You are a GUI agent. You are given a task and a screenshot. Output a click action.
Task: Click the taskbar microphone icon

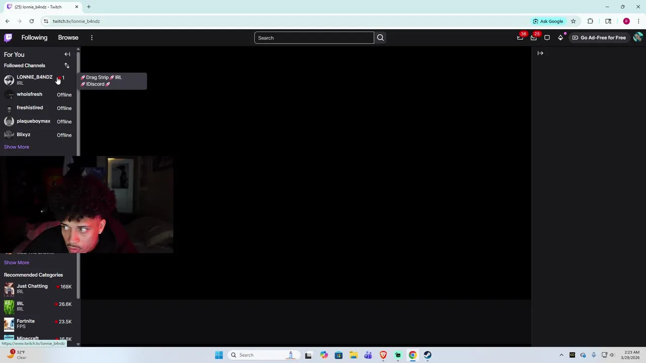pos(594,355)
